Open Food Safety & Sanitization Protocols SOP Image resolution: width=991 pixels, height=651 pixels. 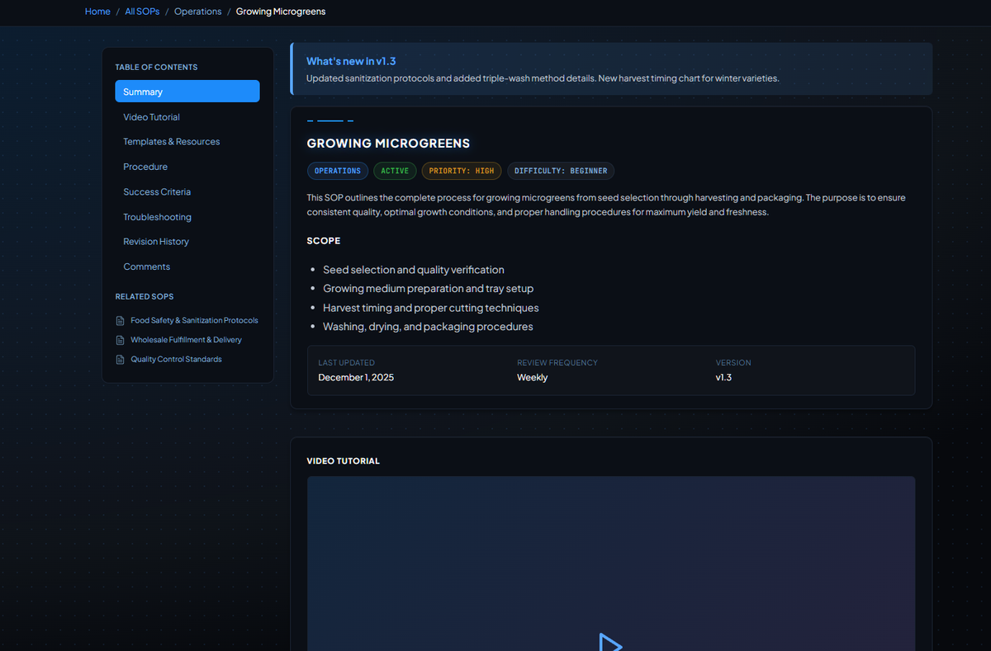pyautogui.click(x=194, y=320)
